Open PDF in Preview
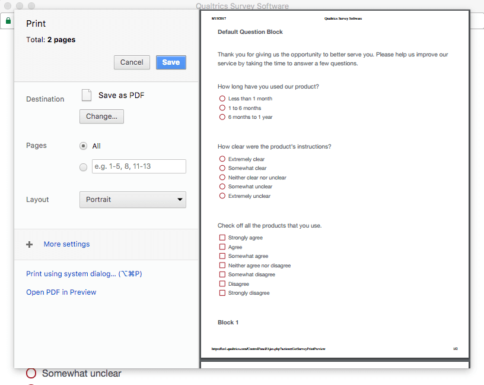 click(x=61, y=292)
